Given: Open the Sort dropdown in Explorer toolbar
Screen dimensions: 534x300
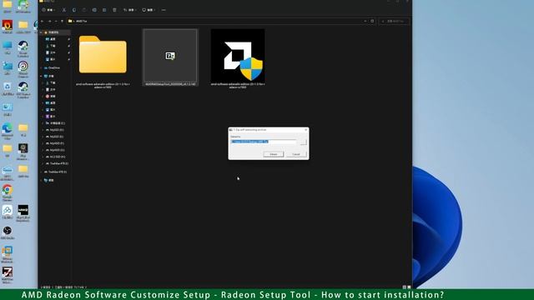Looking at the screenshot, I should [x=129, y=10].
